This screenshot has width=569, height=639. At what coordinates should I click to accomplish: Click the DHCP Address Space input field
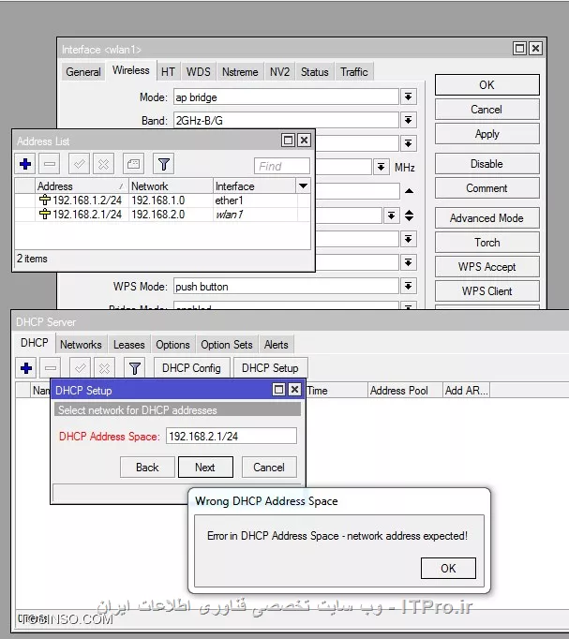(x=232, y=436)
